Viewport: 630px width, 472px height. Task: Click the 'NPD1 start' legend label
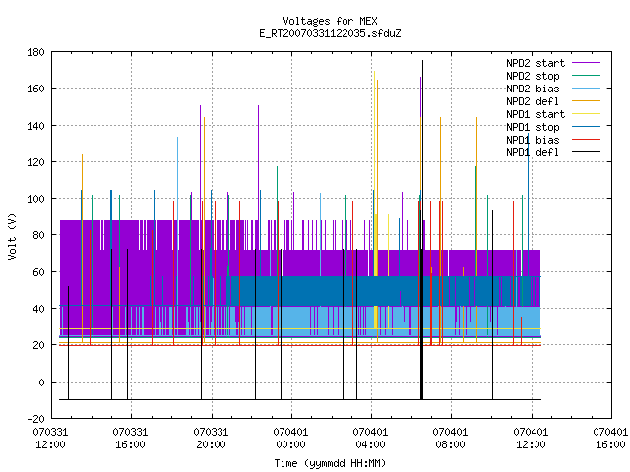point(535,114)
